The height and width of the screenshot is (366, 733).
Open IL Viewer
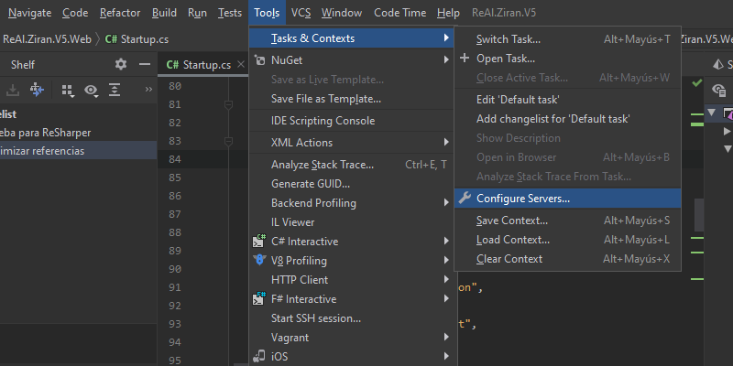(x=351, y=222)
